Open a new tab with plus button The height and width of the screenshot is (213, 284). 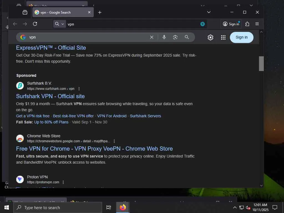click(100, 12)
